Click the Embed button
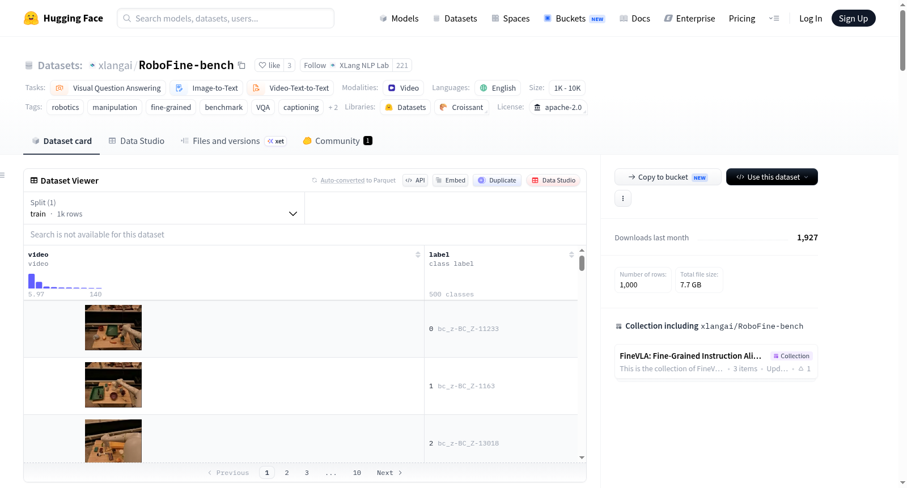Viewport: 907px width, 488px height. point(450,180)
